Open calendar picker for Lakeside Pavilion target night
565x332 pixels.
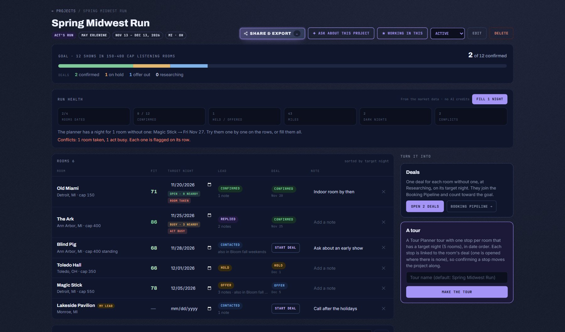209,309
